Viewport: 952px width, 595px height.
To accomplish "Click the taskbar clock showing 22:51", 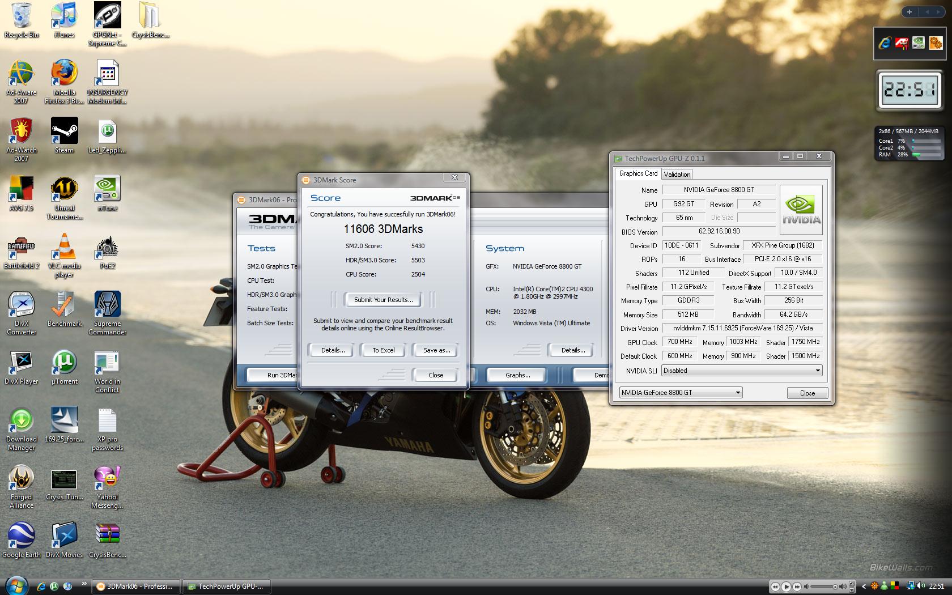I will (936, 586).
